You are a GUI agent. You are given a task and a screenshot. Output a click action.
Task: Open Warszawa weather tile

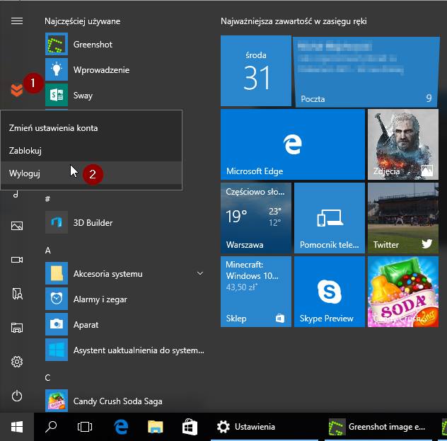[x=256, y=218]
